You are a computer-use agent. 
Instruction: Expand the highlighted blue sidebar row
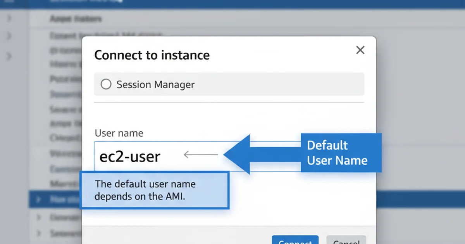38,199
